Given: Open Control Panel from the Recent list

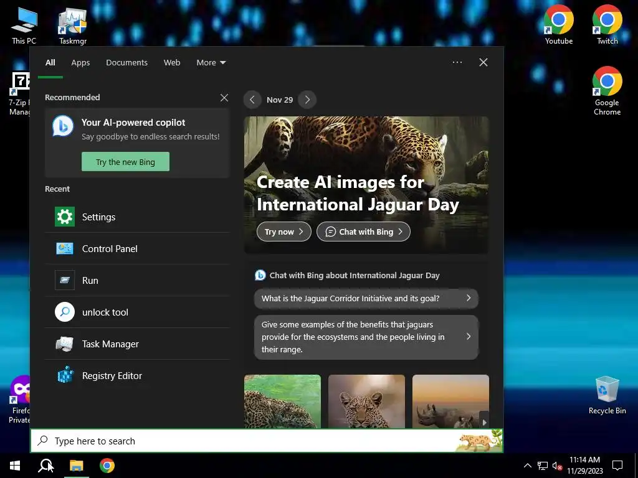Looking at the screenshot, I should point(137,249).
